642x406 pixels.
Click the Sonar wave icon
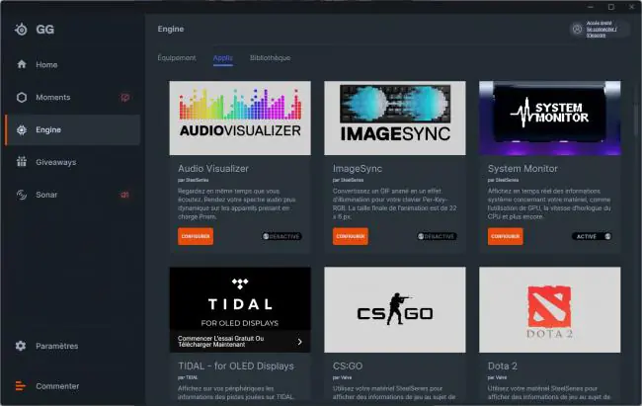tap(22, 195)
